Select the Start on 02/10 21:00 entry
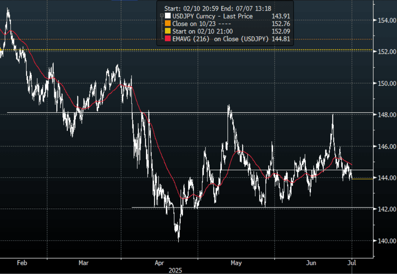The height and width of the screenshot is (274, 397). pos(202,31)
